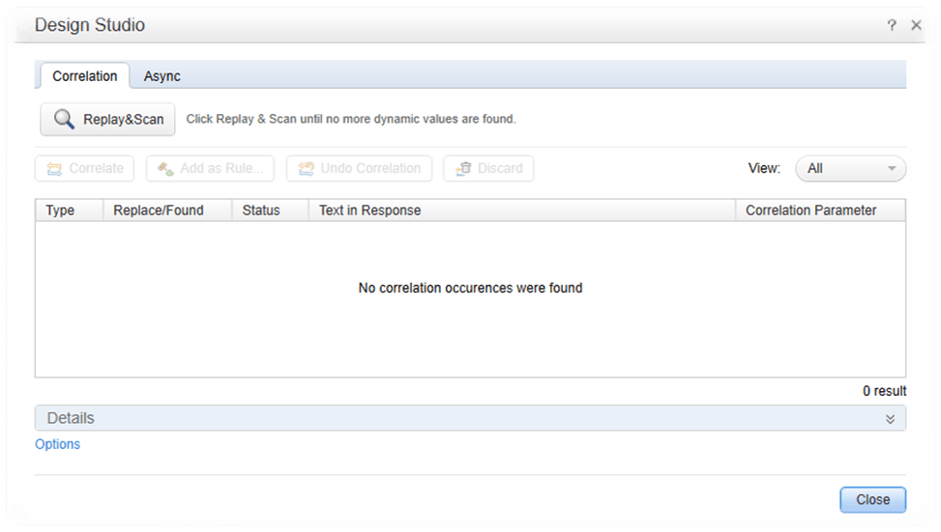
Task: Click the Discard trash icon
Action: click(463, 169)
